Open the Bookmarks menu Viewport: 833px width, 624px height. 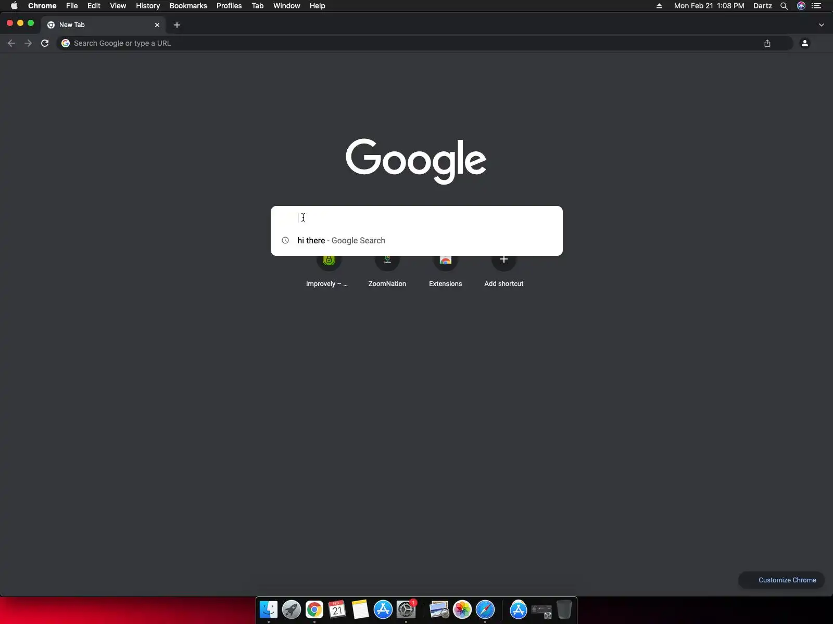coord(188,6)
